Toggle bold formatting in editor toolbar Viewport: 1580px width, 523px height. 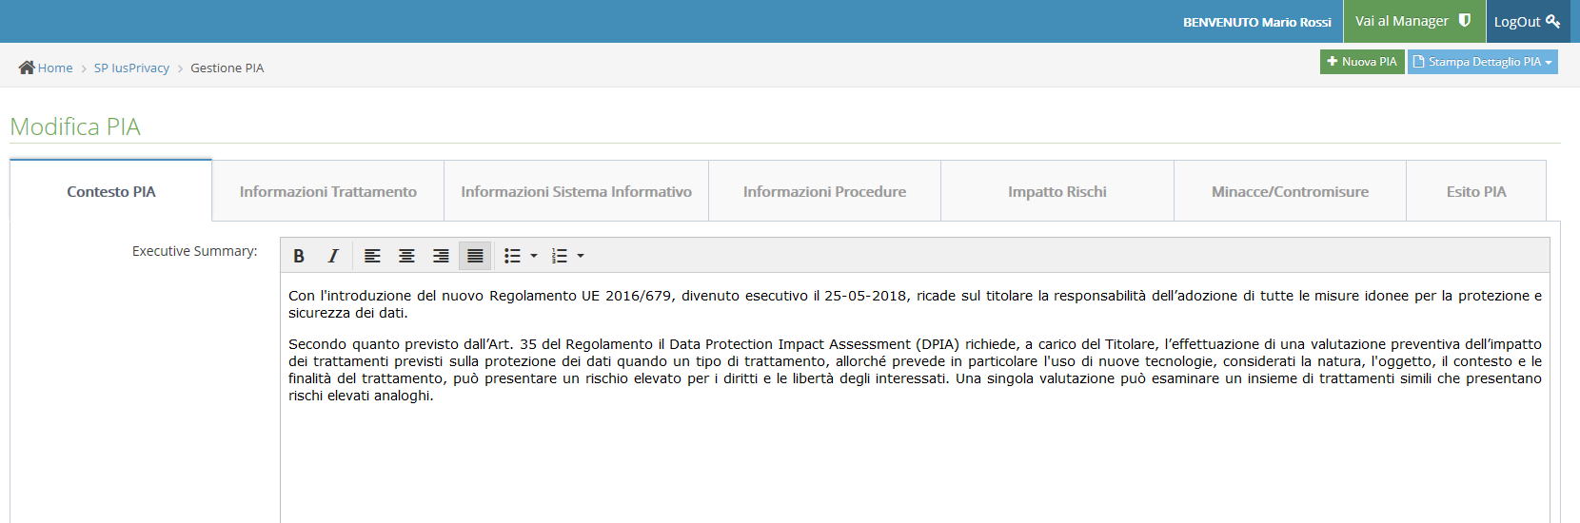(x=299, y=256)
